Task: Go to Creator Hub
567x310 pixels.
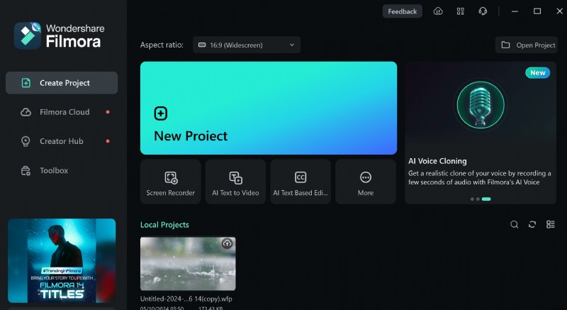Action: [62, 141]
